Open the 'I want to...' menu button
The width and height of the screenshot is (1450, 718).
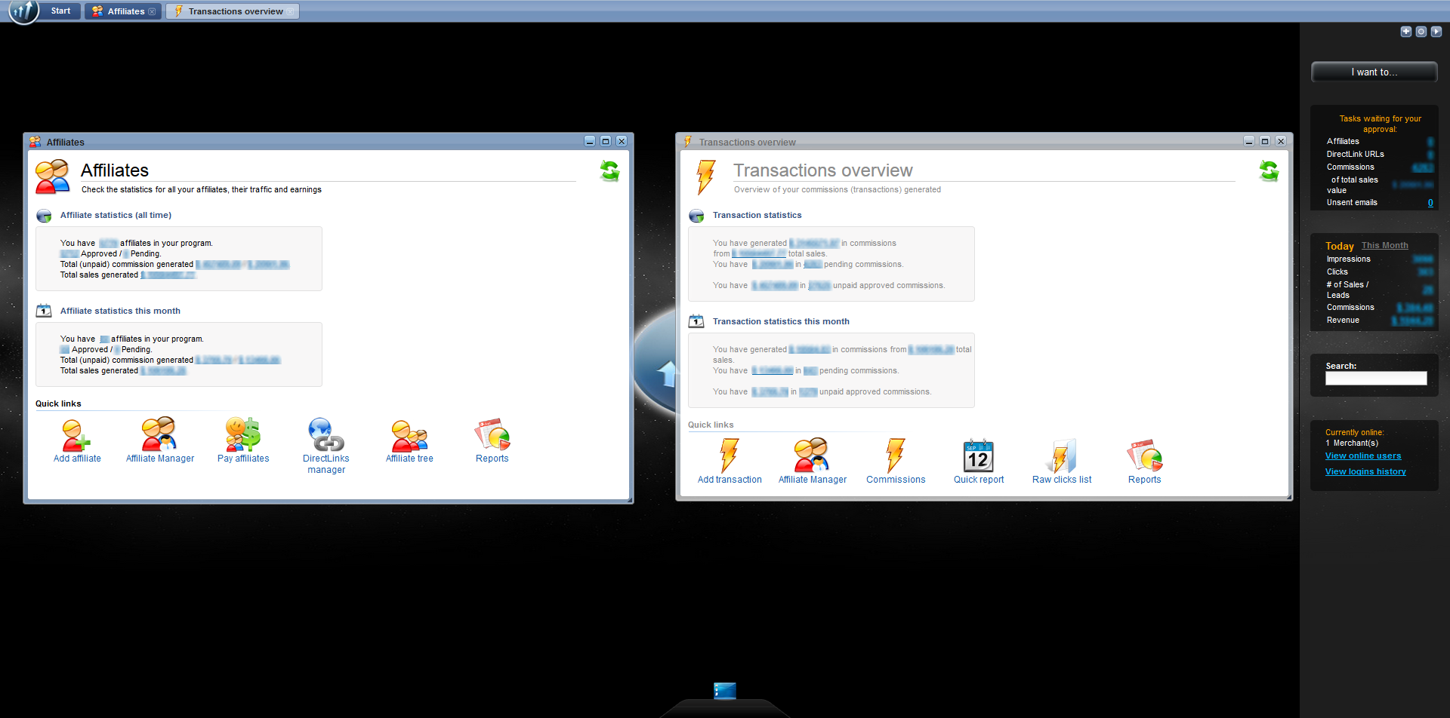click(1374, 72)
